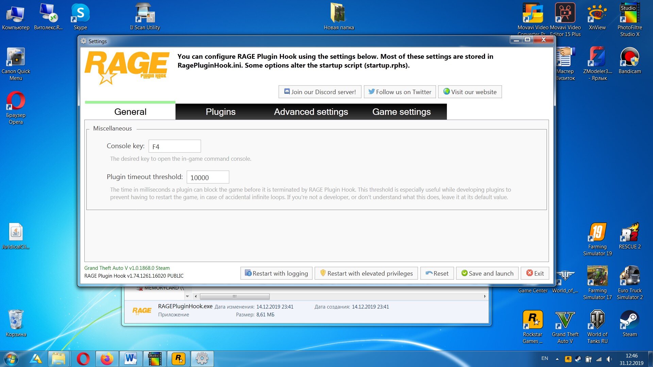Click the settings gear taskbar icon

pos(202,359)
